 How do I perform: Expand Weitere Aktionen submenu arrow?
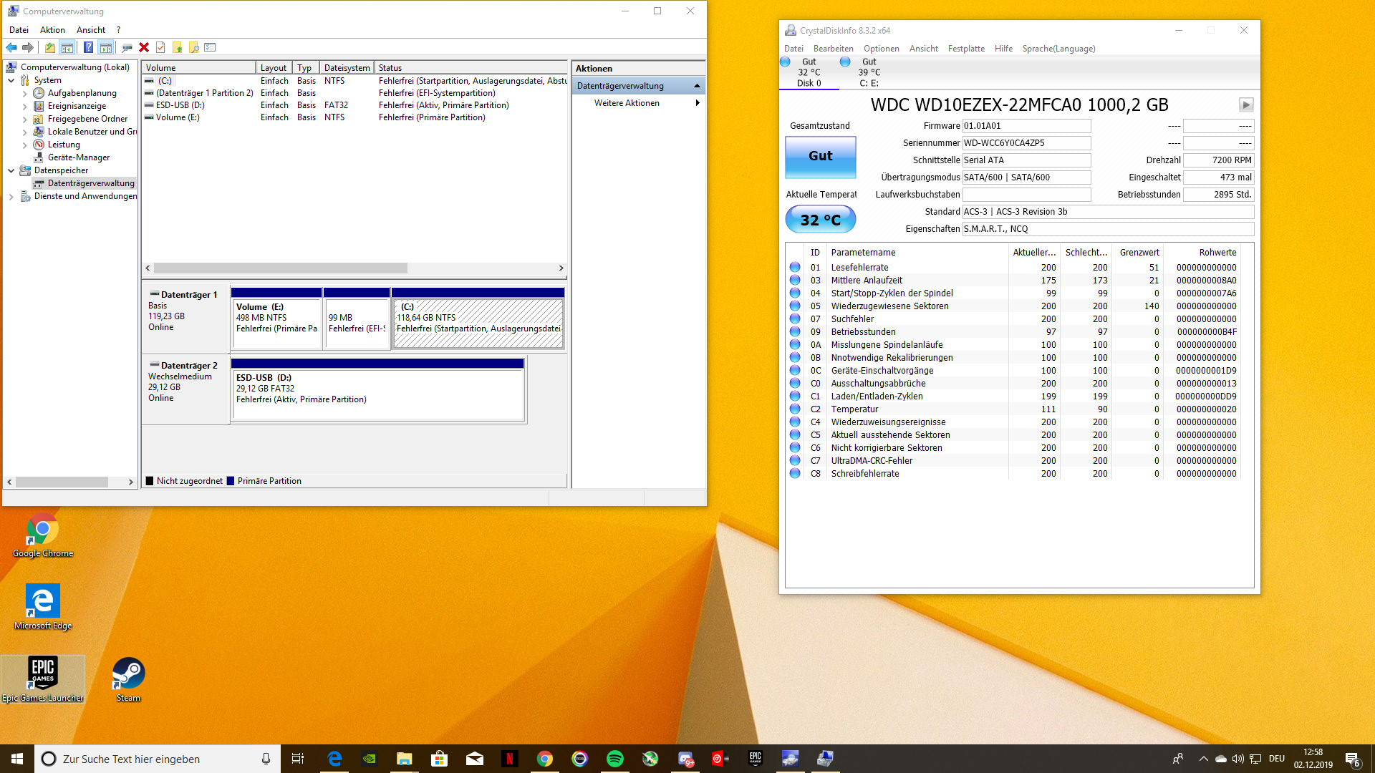(x=697, y=103)
